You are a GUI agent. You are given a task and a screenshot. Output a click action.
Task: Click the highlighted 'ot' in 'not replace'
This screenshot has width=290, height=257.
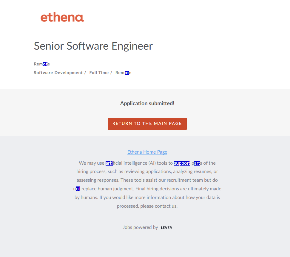point(78,189)
